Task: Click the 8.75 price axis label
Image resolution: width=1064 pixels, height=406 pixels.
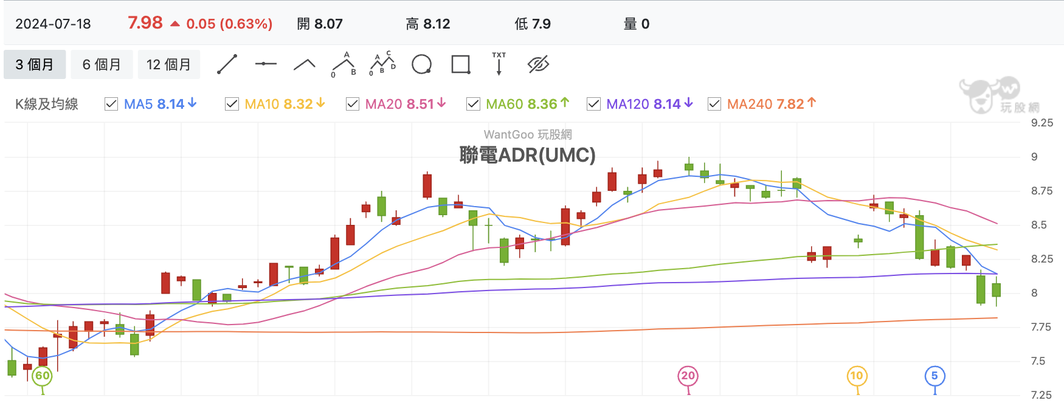Action: pos(1042,191)
